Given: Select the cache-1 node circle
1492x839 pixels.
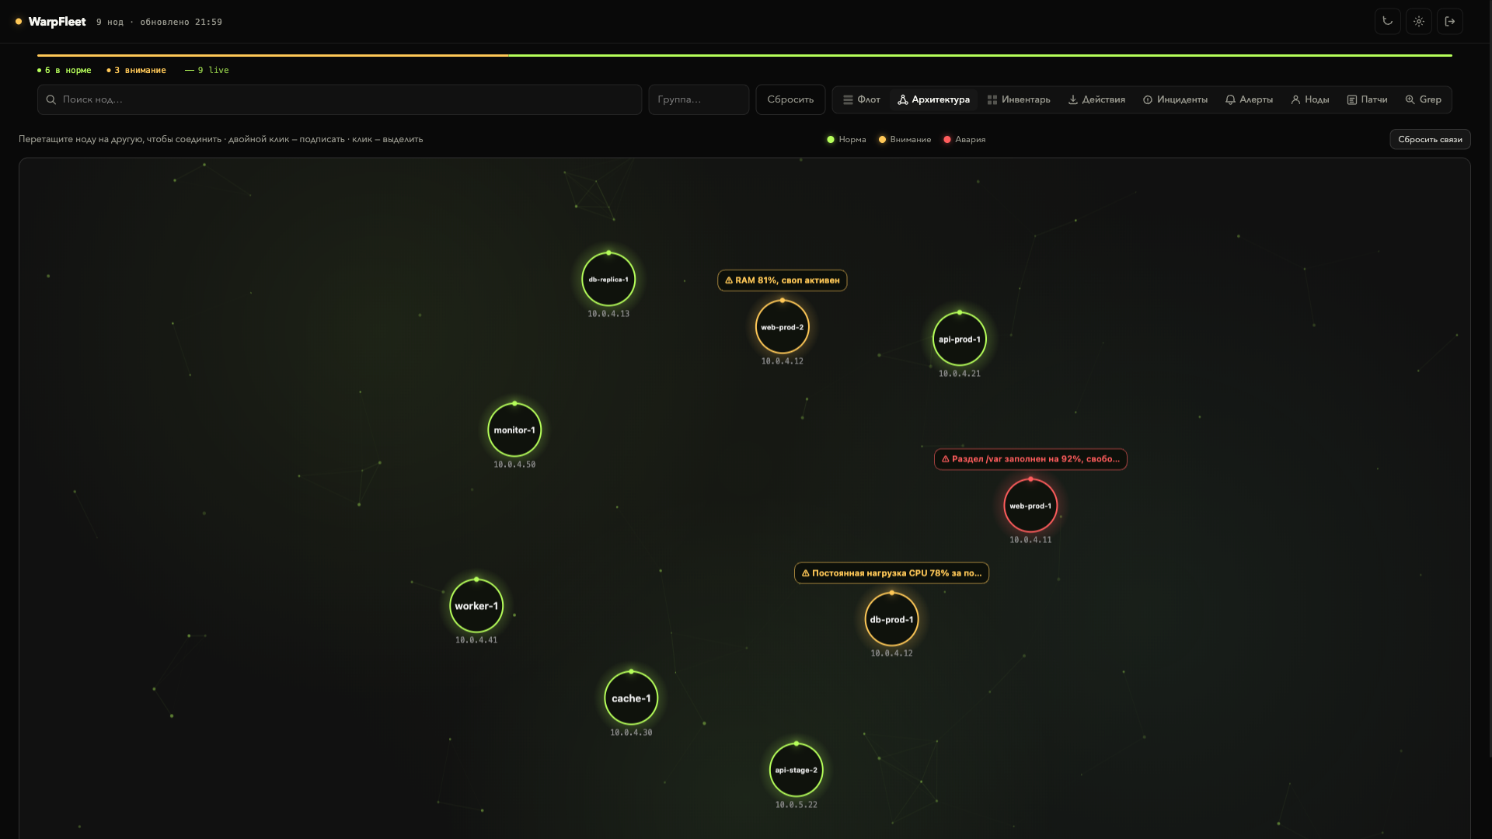Looking at the screenshot, I should (x=631, y=698).
